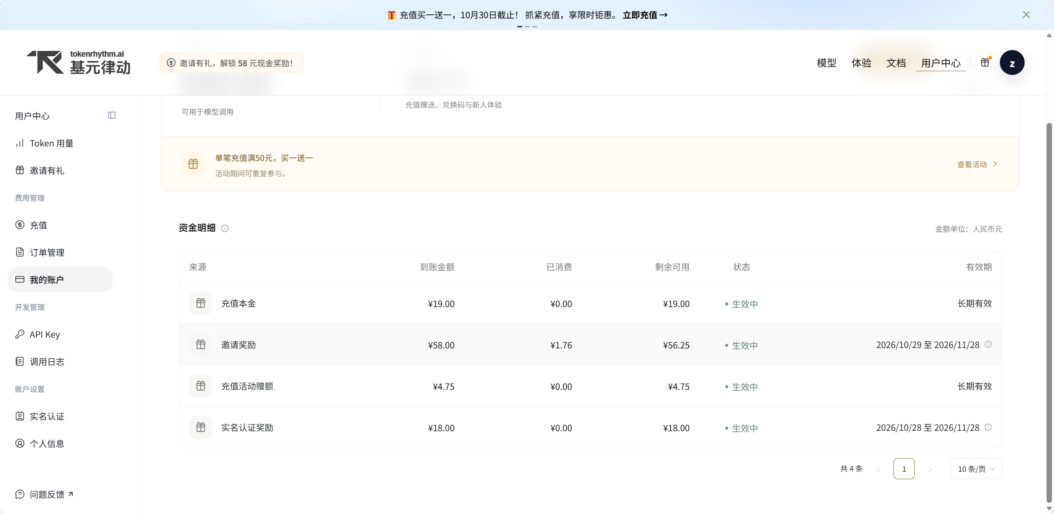Click the 生效中 status in 充值本金 row
The image size is (1054, 514).
[741, 304]
